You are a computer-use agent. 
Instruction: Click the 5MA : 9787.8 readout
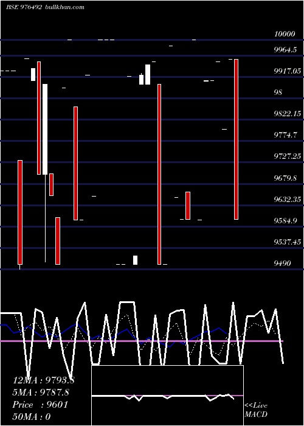41,393
